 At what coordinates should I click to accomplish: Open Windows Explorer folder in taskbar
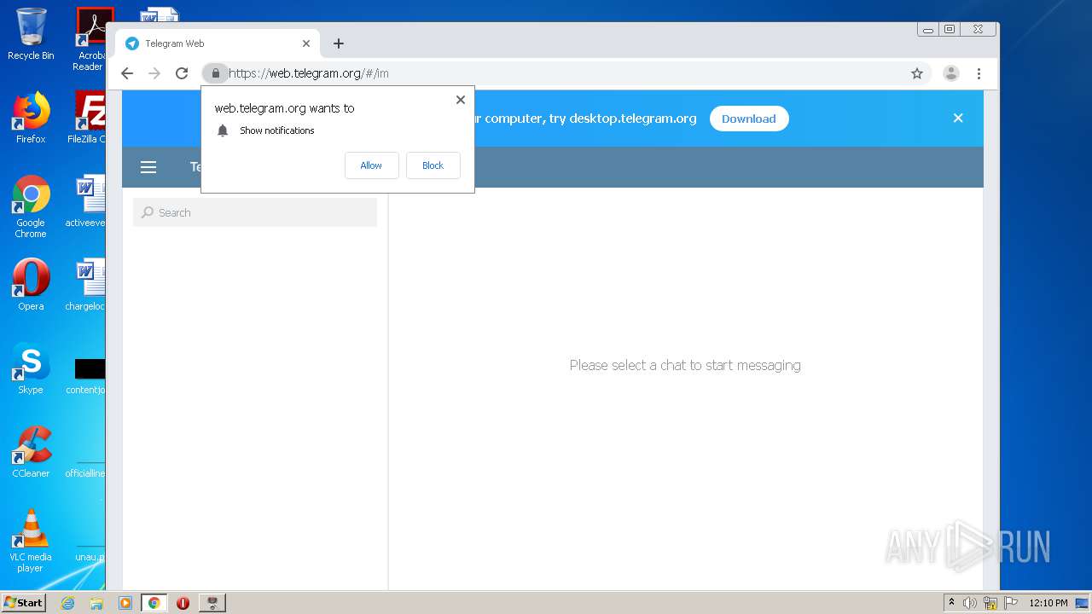(x=96, y=603)
